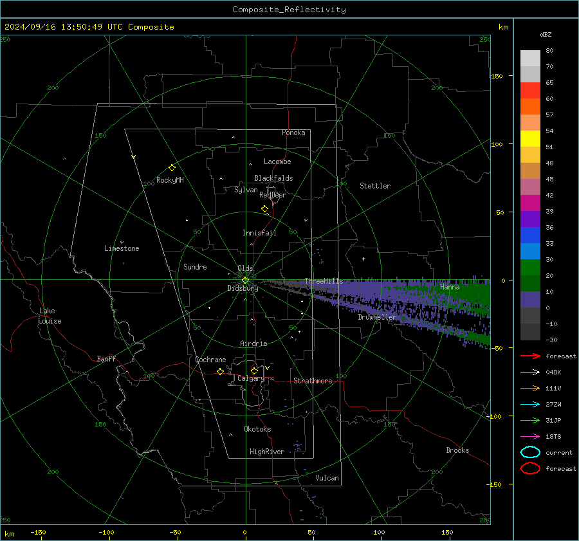Click the Innisfail town label
The width and height of the screenshot is (579, 541).
click(x=259, y=233)
